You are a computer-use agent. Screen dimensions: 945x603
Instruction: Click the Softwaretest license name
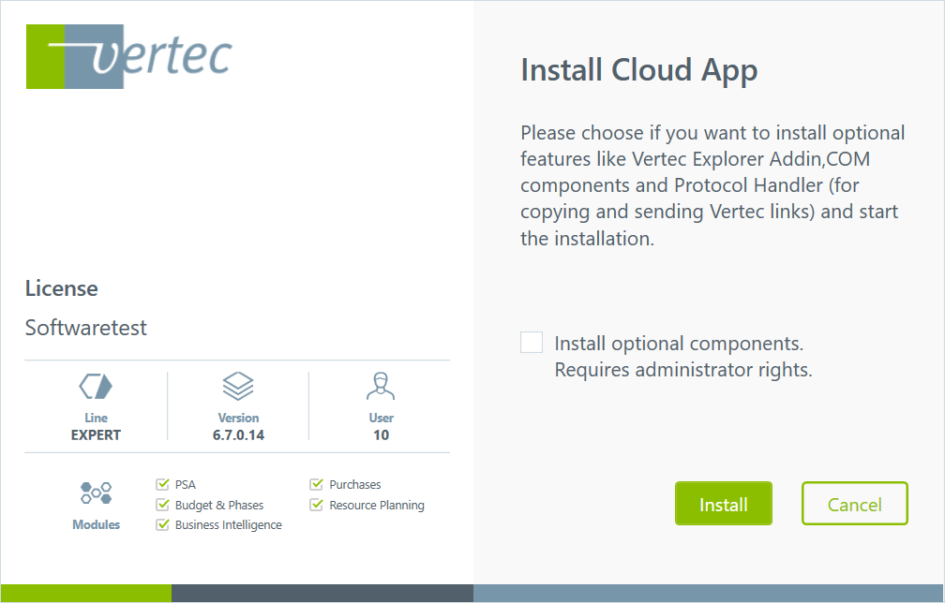(86, 328)
